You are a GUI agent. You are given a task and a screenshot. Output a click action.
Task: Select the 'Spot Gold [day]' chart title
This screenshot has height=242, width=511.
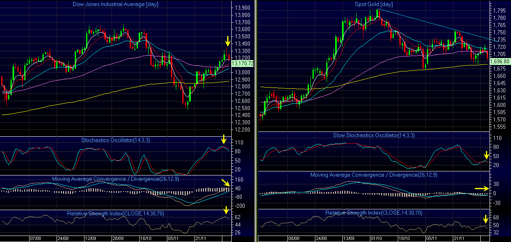pyautogui.click(x=374, y=4)
